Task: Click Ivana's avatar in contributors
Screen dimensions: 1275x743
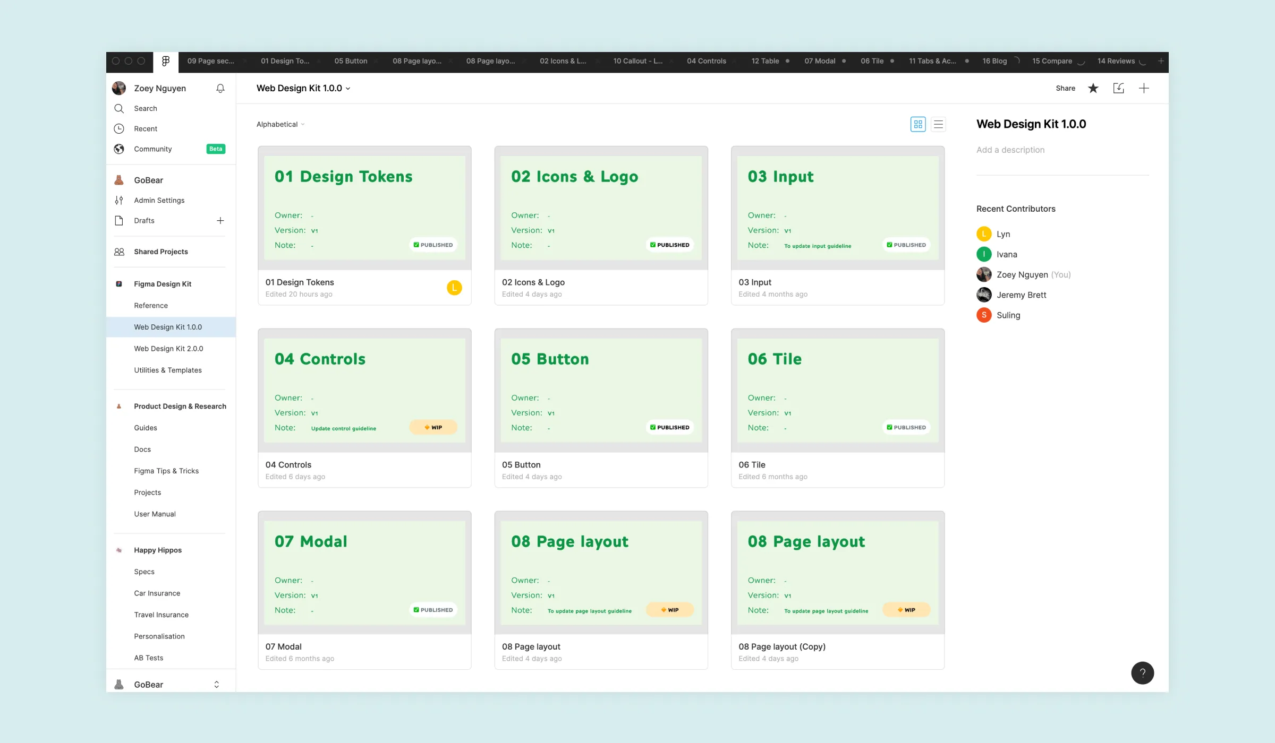Action: coord(984,254)
